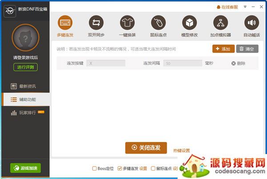
Task: Select the 多键连发 keyboard icon
Action: coord(65,22)
